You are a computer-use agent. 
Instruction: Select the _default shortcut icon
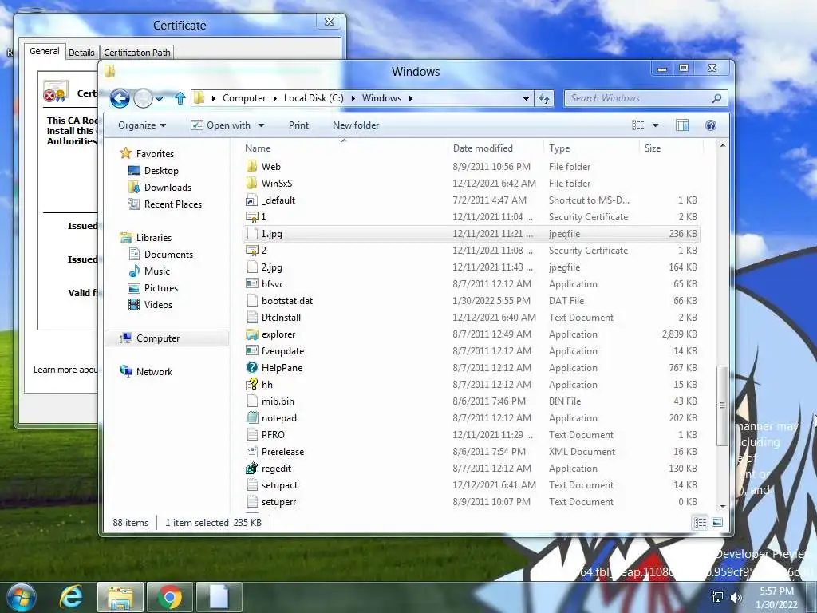pyautogui.click(x=251, y=200)
